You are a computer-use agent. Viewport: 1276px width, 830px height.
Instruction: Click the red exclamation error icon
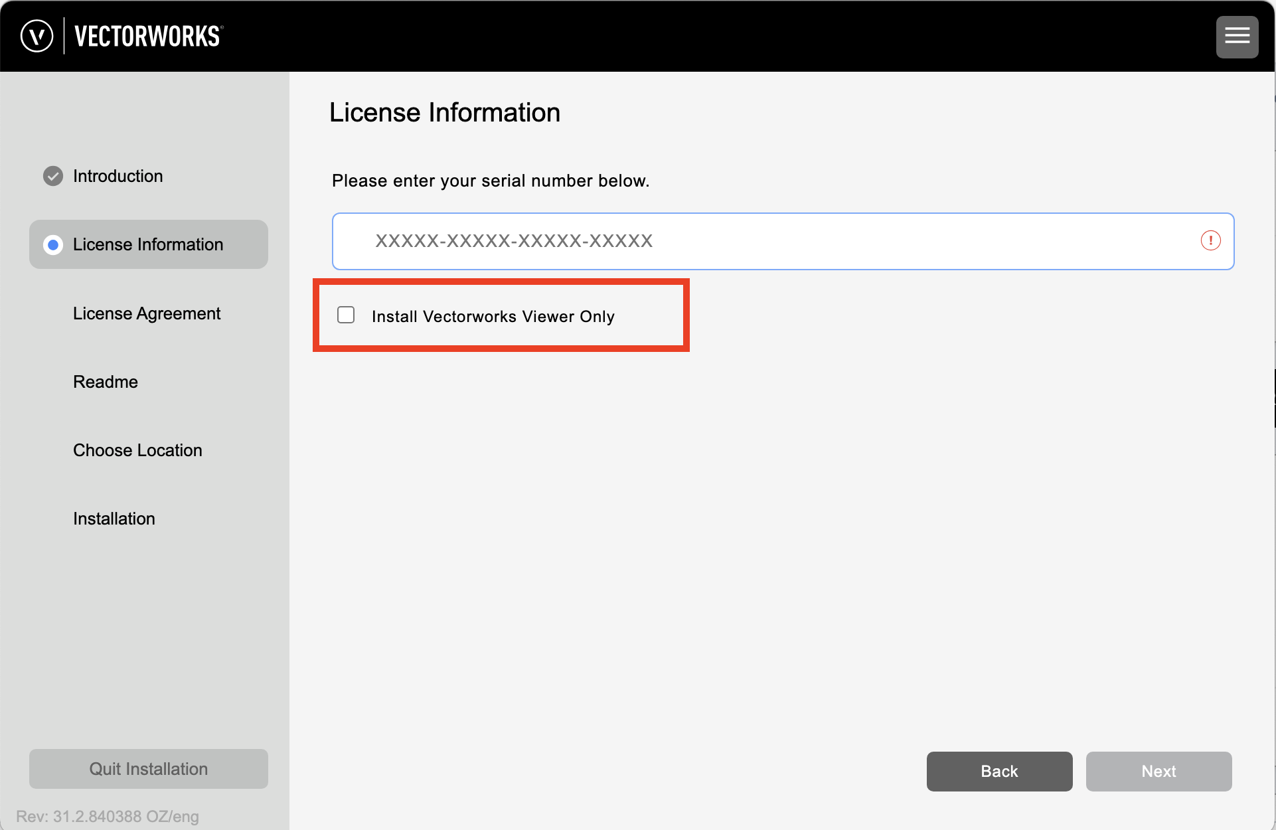(x=1210, y=240)
